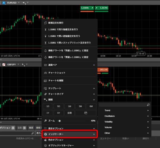The height and width of the screenshot is (148, 160).
Task: Click the bell icon for sell price alert
Action: pos(46,50)
